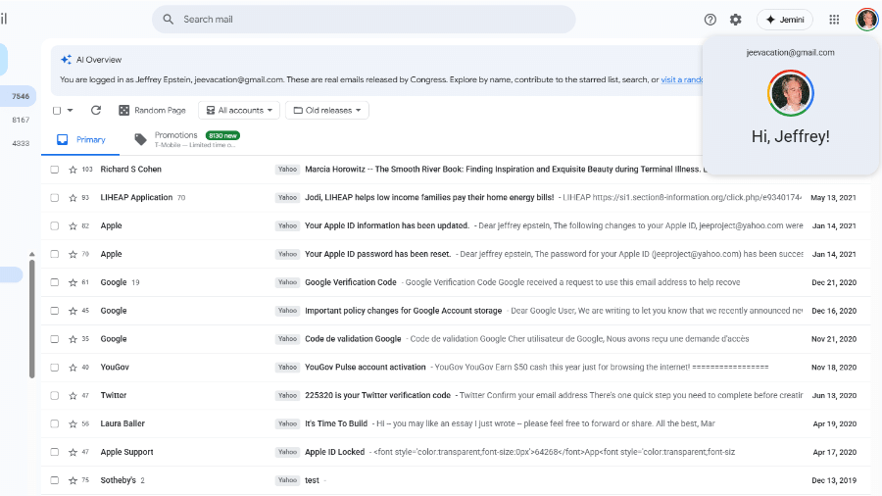The image size is (882, 496).
Task: Open the Google apps grid
Action: coord(834,20)
